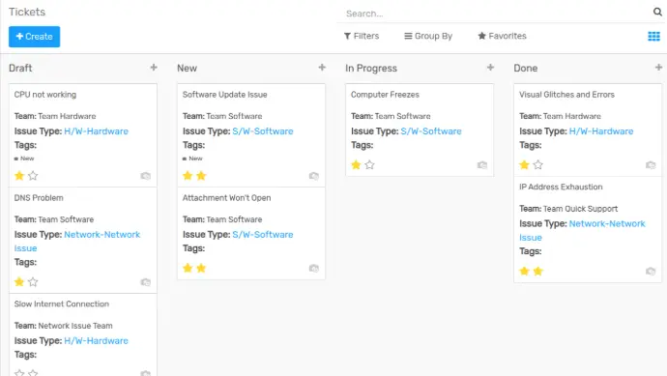
Task: Switch to kanban view icon
Action: pos(653,37)
